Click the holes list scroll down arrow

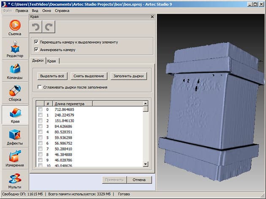point(146,164)
